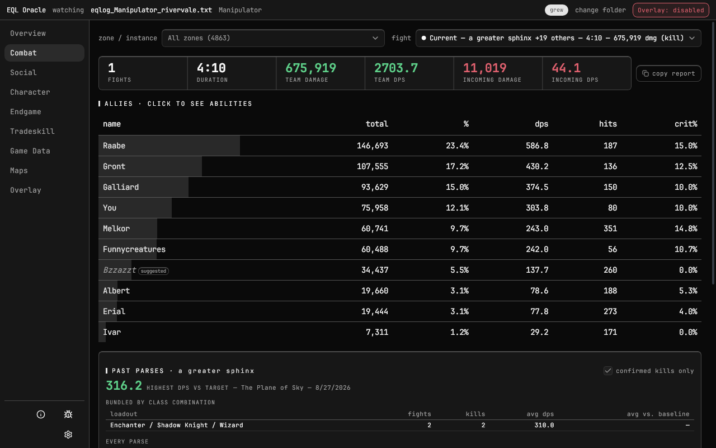Select the Raabe row to see abilities
The width and height of the screenshot is (716, 448).
click(400, 146)
